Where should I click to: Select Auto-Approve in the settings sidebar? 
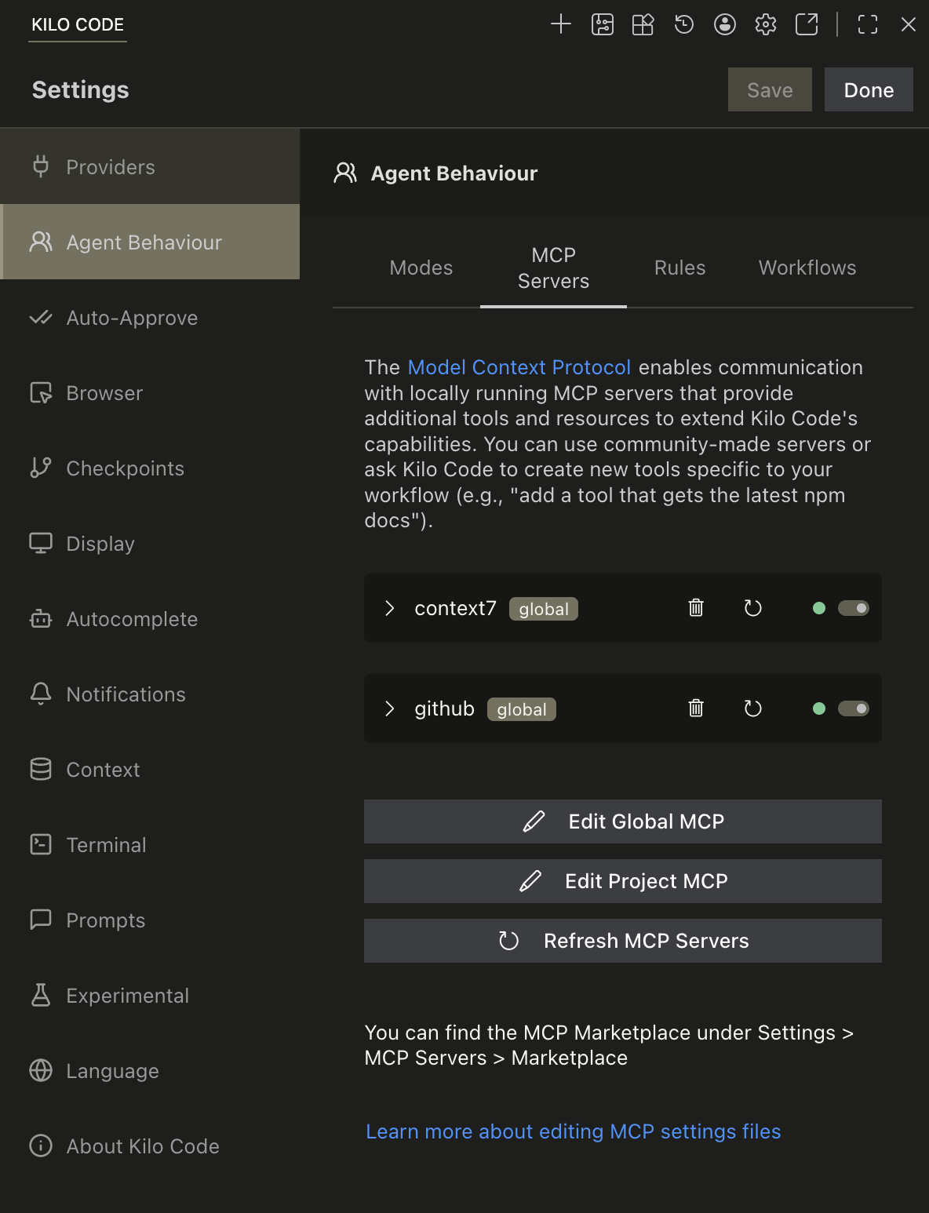coord(132,318)
